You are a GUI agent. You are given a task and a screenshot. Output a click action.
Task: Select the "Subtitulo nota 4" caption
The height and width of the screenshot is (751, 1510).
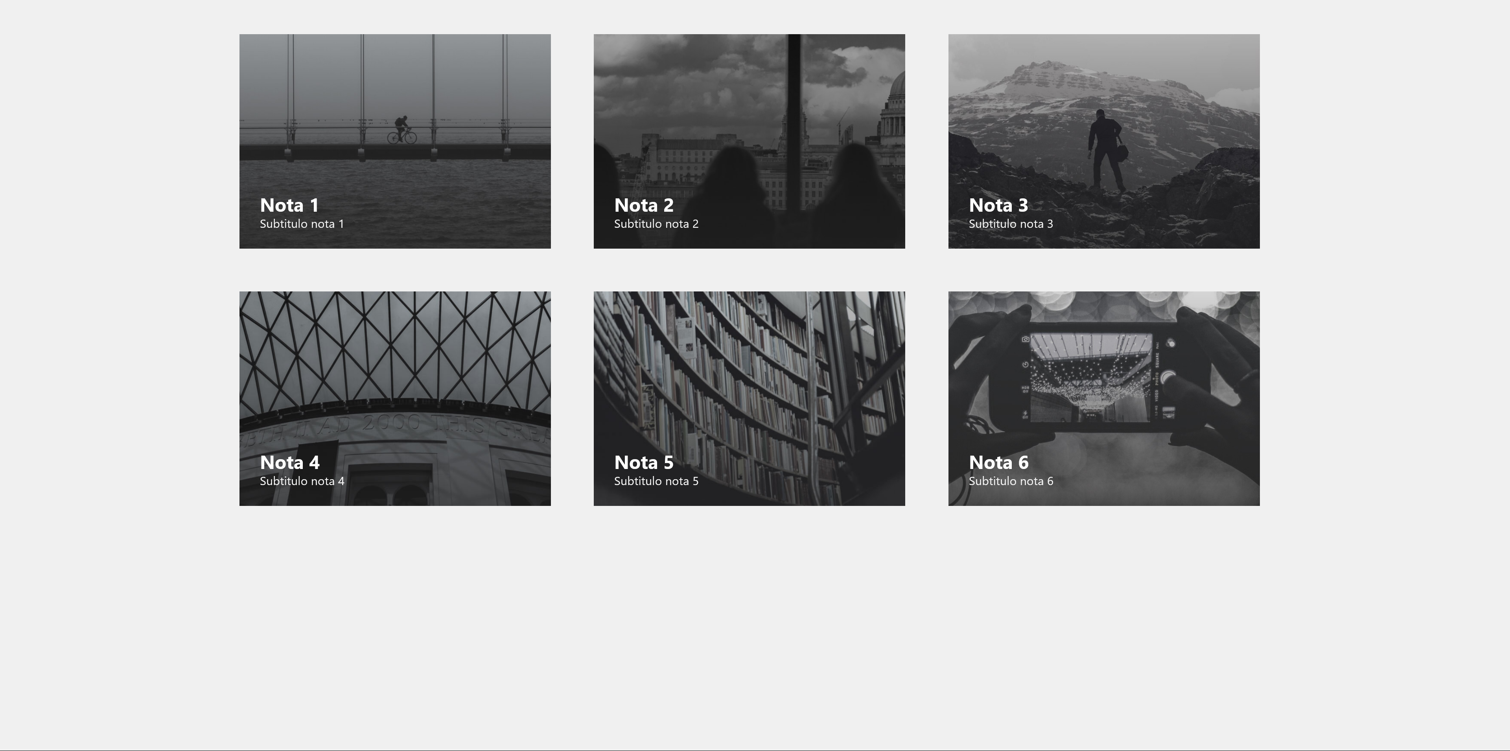(x=302, y=481)
